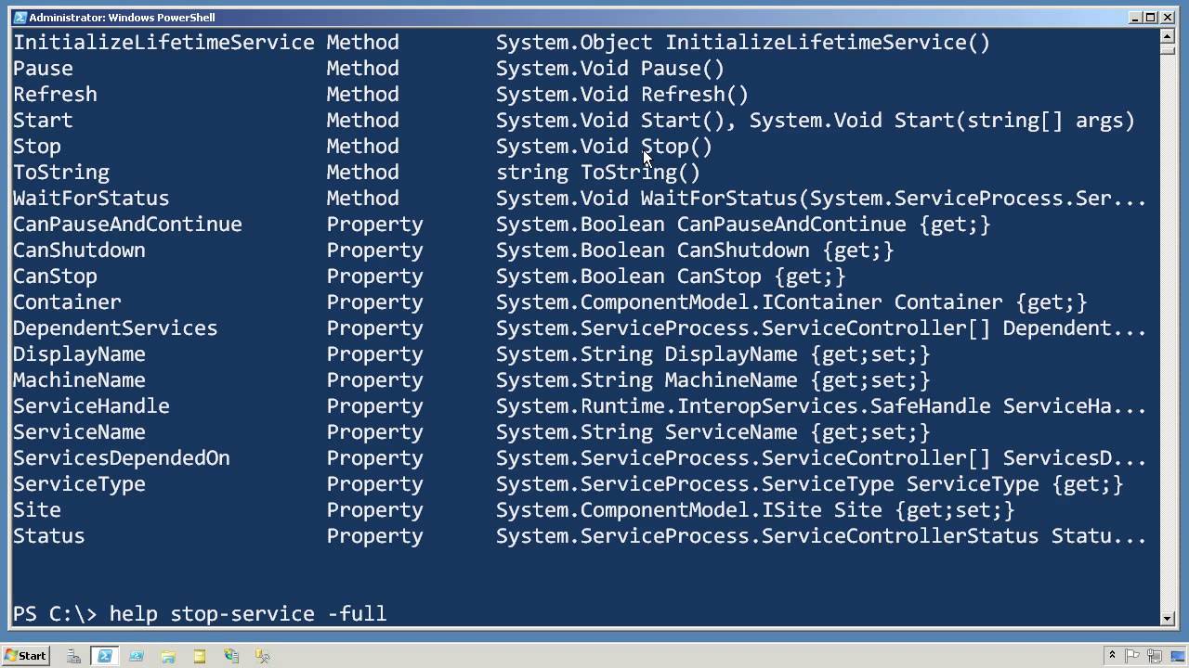
Task: Expand hidden system tray icons
Action: [1112, 656]
